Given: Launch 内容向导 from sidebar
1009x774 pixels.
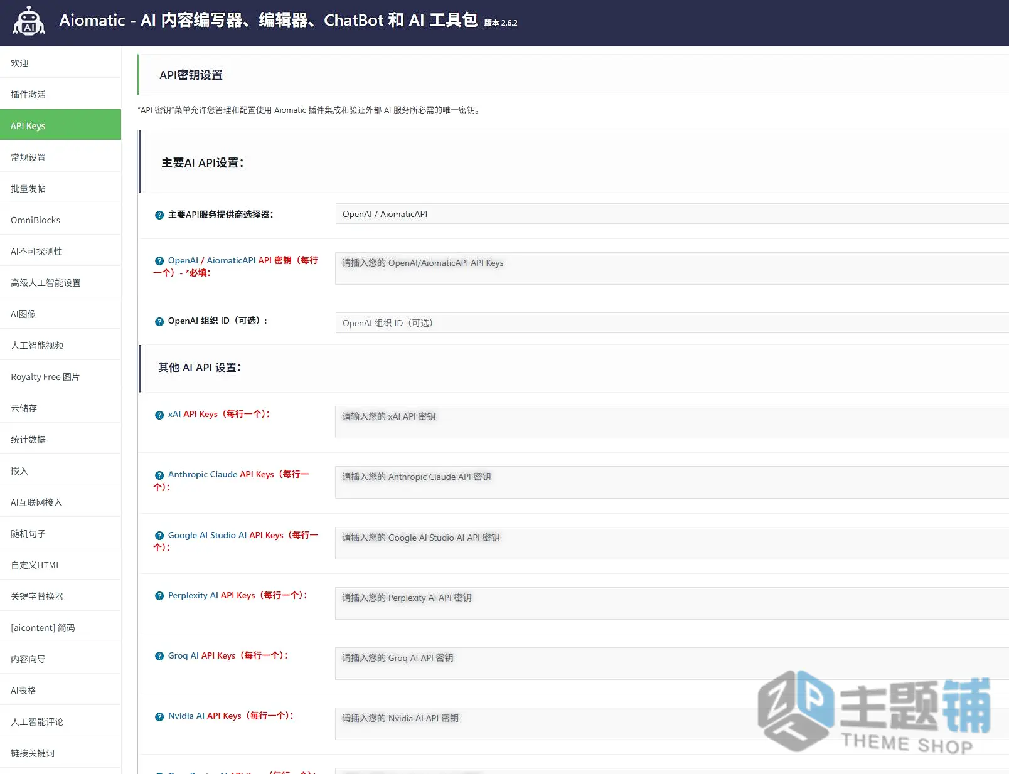Looking at the screenshot, I should click(x=60, y=659).
